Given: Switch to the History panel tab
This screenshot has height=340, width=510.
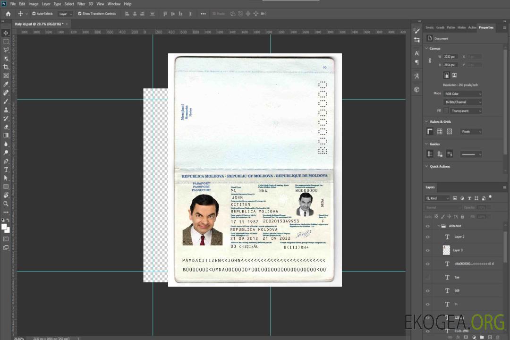Looking at the screenshot, I should point(461,28).
